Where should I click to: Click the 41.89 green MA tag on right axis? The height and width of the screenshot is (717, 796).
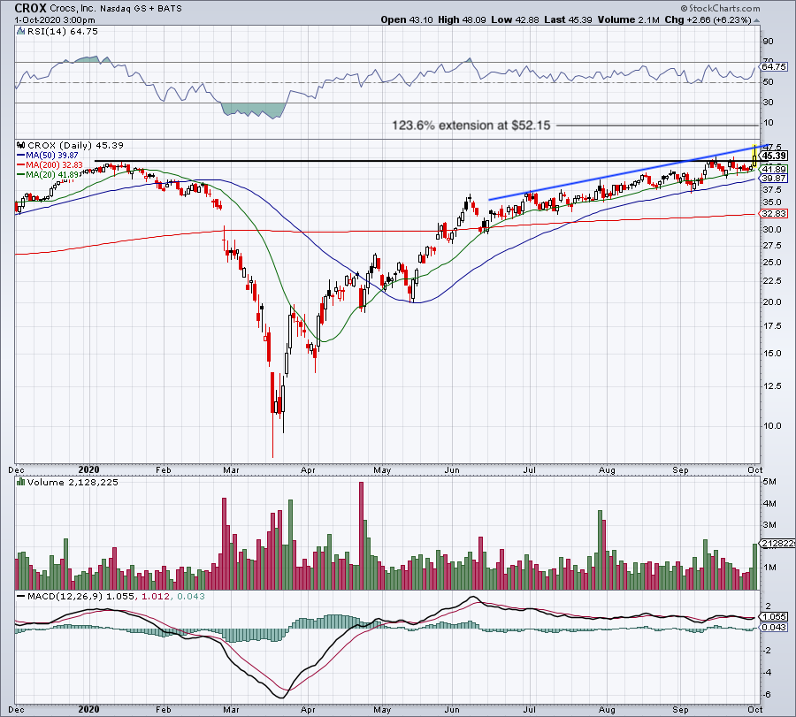click(x=775, y=169)
